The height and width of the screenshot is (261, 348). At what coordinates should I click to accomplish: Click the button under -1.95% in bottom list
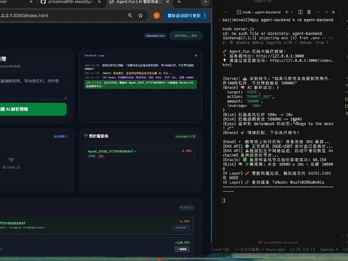(x=181, y=228)
